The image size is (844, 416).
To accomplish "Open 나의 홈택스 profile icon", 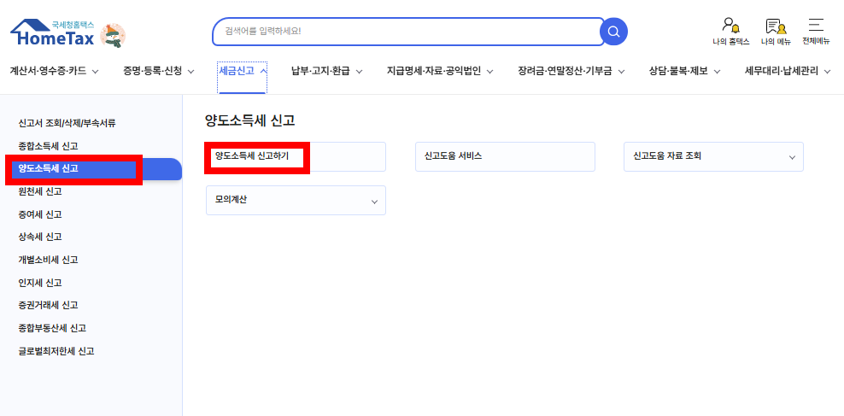I will pyautogui.click(x=730, y=31).
